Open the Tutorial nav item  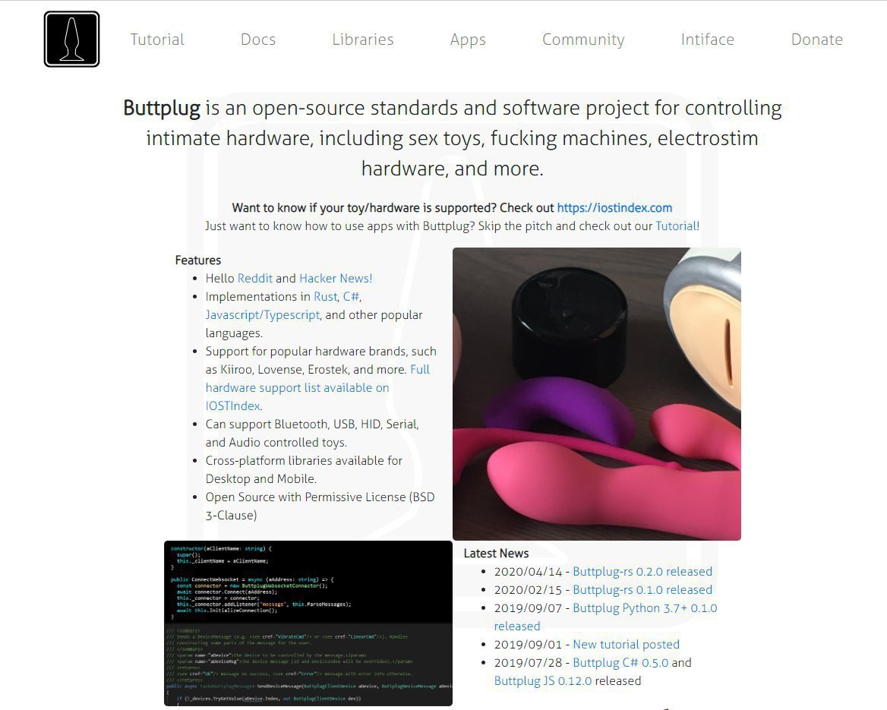(x=157, y=39)
